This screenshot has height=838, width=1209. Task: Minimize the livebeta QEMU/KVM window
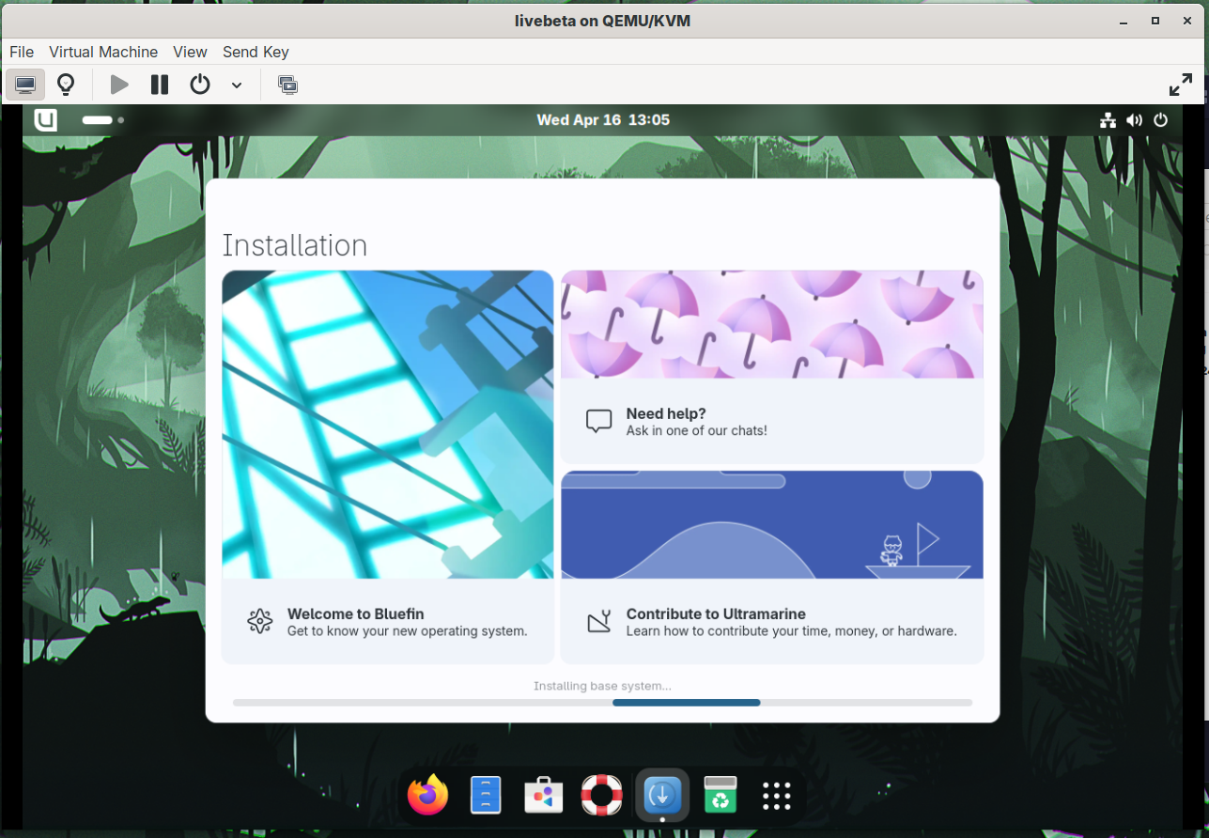(x=1123, y=20)
